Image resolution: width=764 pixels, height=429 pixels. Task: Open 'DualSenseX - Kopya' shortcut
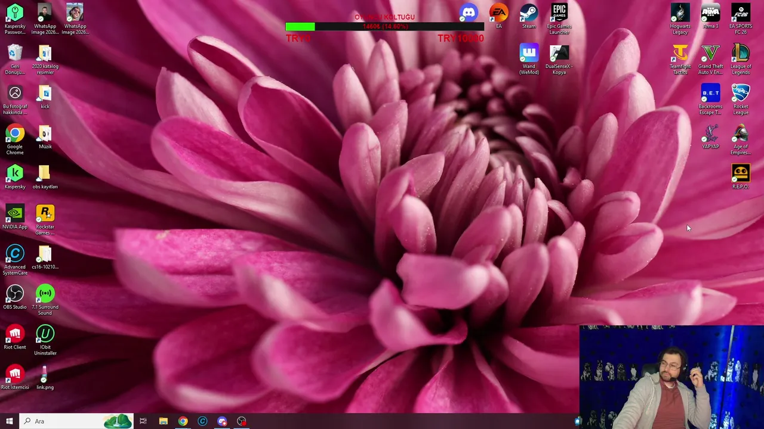[x=559, y=59]
